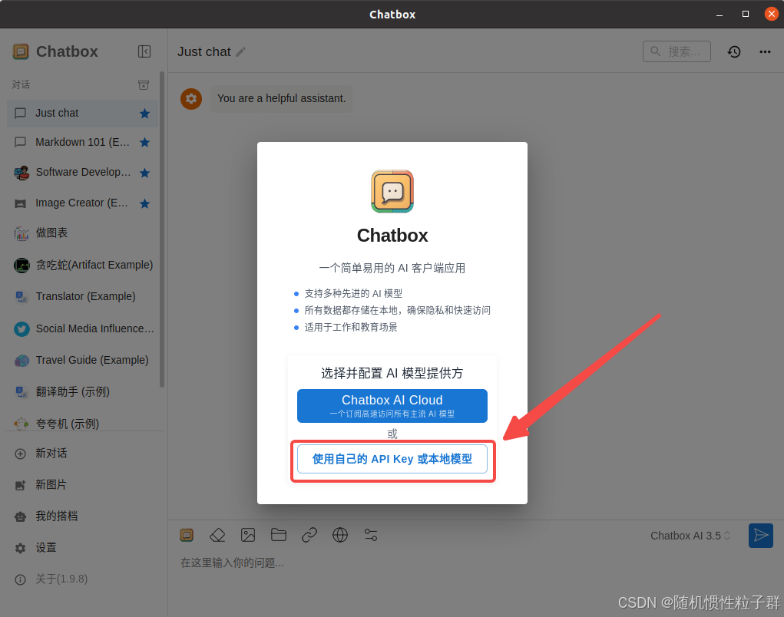Attach a file using folder icon
Viewport: 784px width, 617px height.
(279, 535)
